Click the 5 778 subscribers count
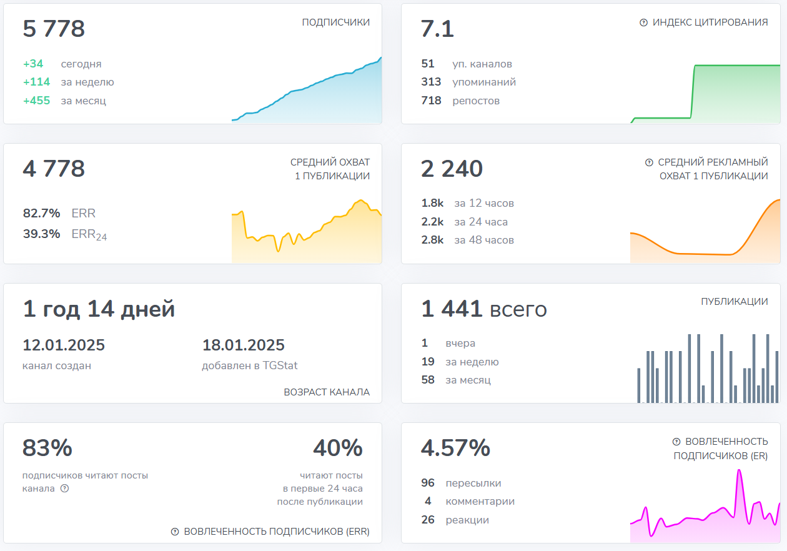Viewport: 787px width, 551px height. coord(54,29)
